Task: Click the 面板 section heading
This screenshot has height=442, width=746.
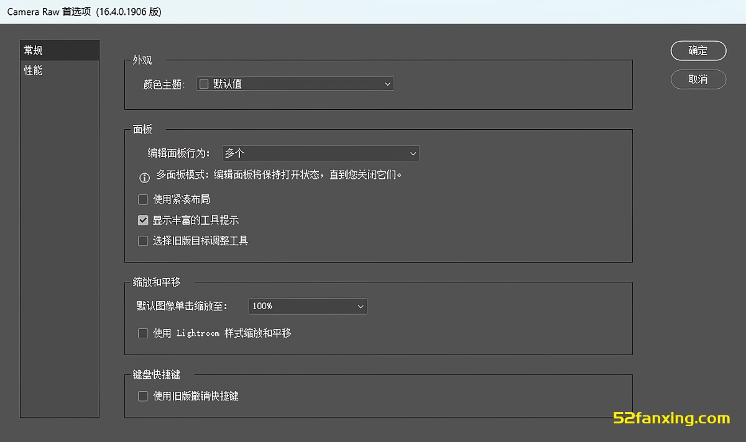Action: click(x=142, y=129)
